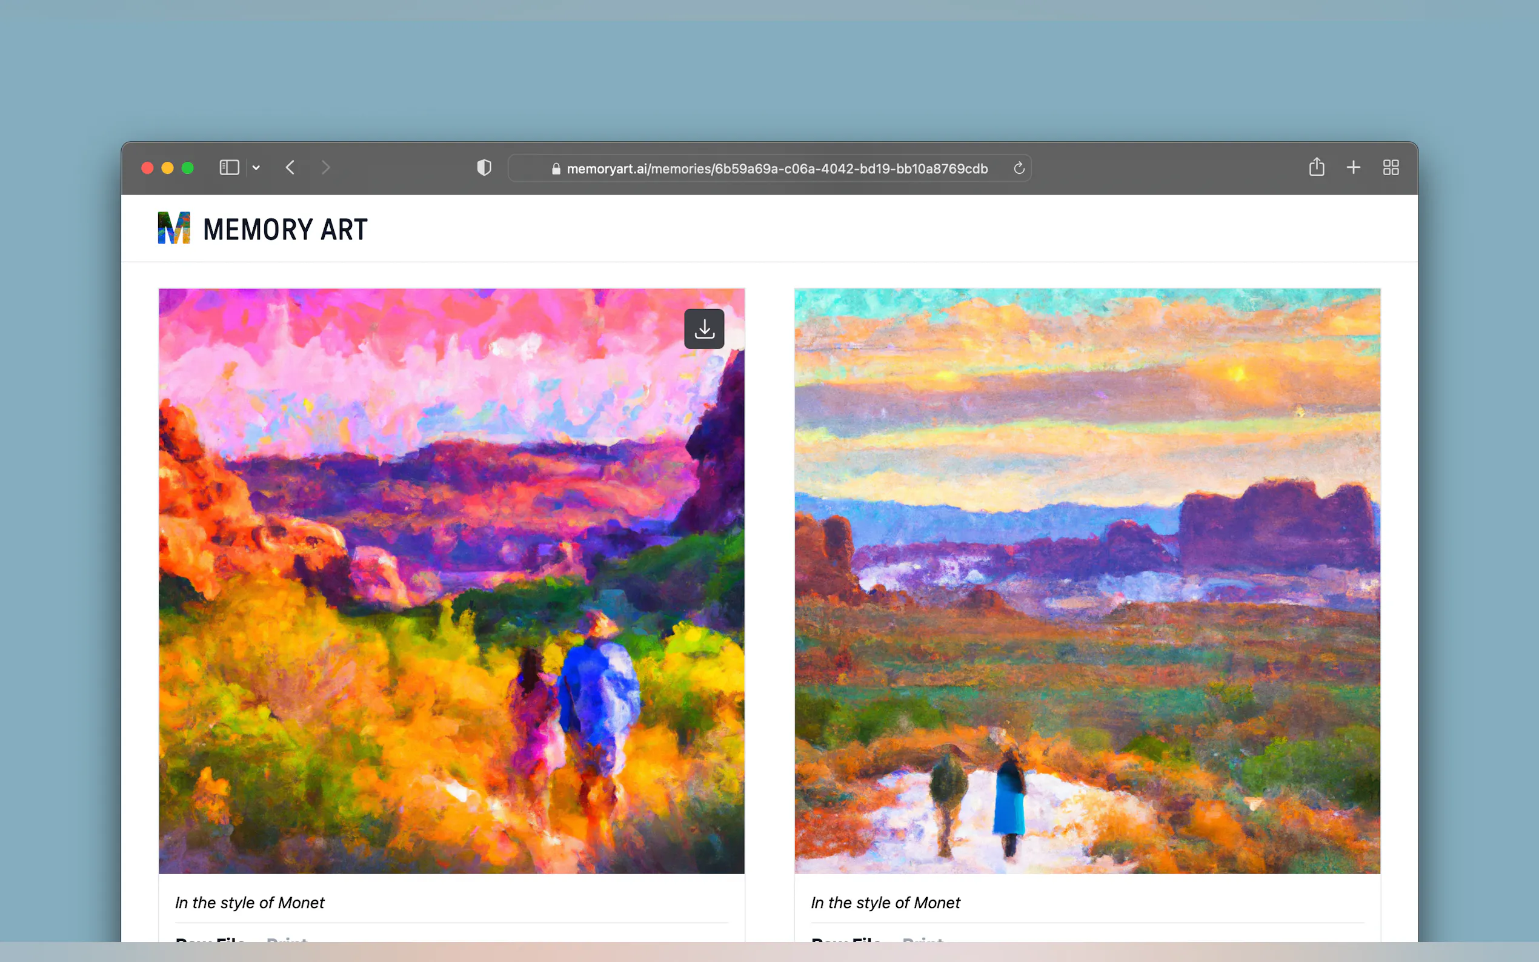The height and width of the screenshot is (962, 1539).
Task: Open the MEMORY ART home link
Action: pos(285,230)
